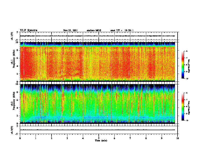Click the ch.2 green spectrogram panel
Screen dimensions: 200x155
pos(97,104)
